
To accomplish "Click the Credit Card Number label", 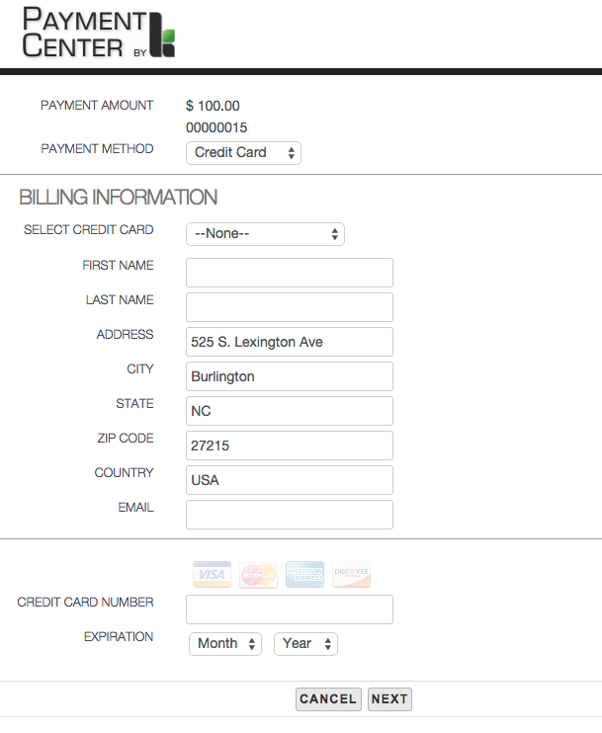I will [x=85, y=603].
